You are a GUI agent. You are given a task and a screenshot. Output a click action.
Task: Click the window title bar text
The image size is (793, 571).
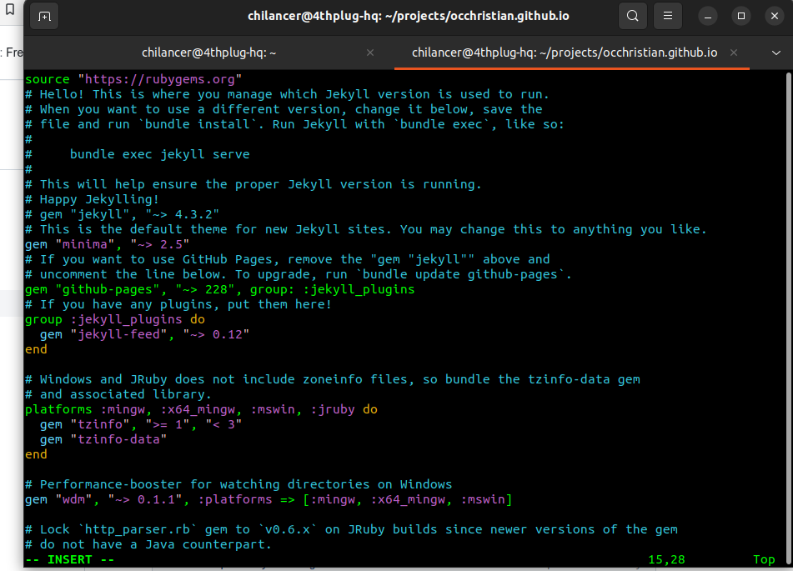(x=408, y=16)
